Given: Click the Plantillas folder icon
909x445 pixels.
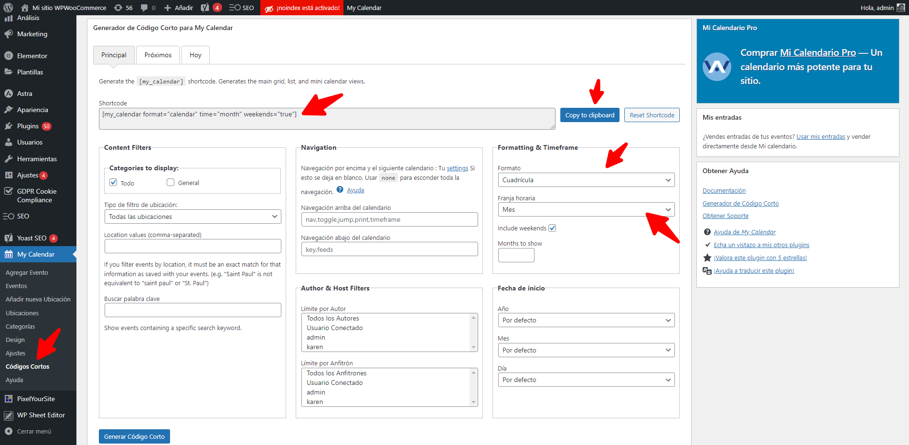Looking at the screenshot, I should coord(9,72).
